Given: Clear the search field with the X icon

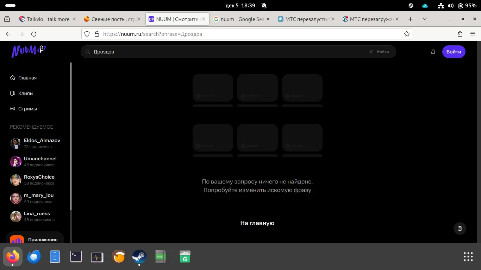Looking at the screenshot, I should pyautogui.click(x=371, y=52).
